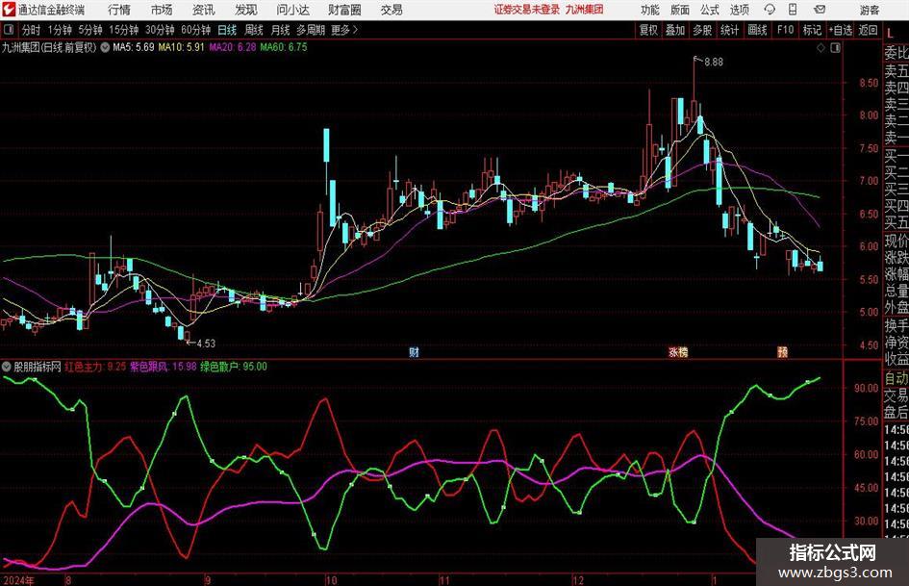Click the 叠加 overlay button
Image resolution: width=909 pixels, height=586 pixels.
(x=675, y=30)
